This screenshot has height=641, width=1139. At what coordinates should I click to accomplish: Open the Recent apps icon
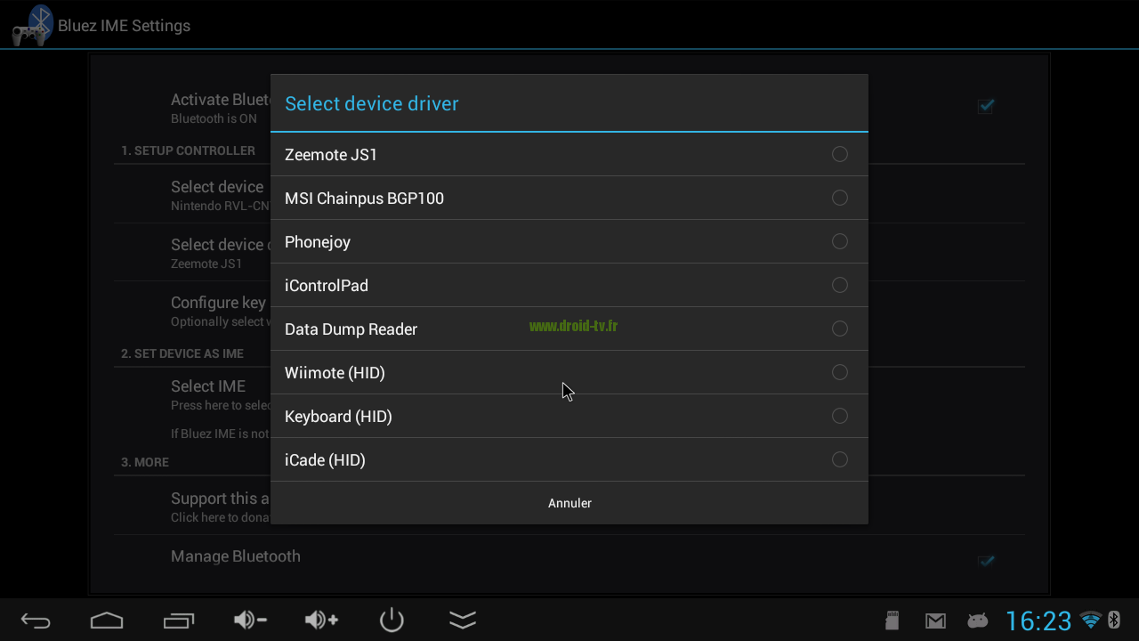[x=178, y=621]
